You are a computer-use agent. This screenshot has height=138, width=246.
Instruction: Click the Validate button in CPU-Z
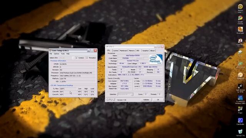coord(146,100)
